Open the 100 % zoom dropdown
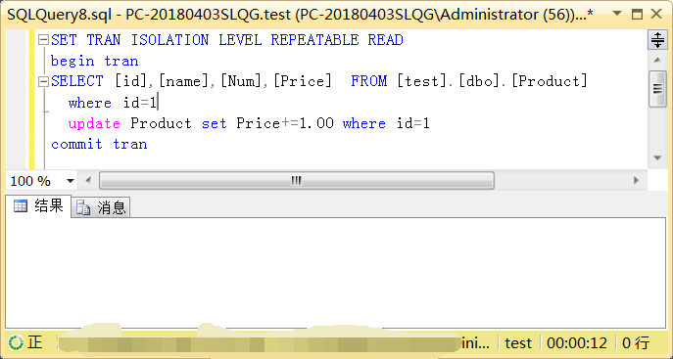The height and width of the screenshot is (359, 673). pyautogui.click(x=70, y=181)
